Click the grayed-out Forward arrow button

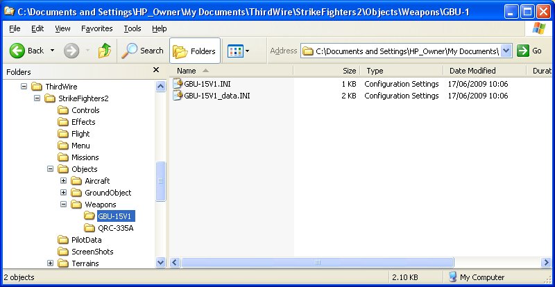coord(71,51)
